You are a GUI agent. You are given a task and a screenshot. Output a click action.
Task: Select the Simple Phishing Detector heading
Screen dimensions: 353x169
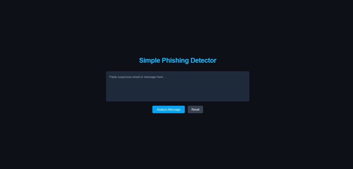(x=177, y=60)
